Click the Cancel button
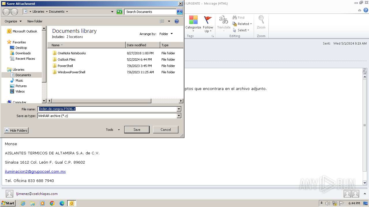The width and height of the screenshot is (369, 207). click(166, 130)
